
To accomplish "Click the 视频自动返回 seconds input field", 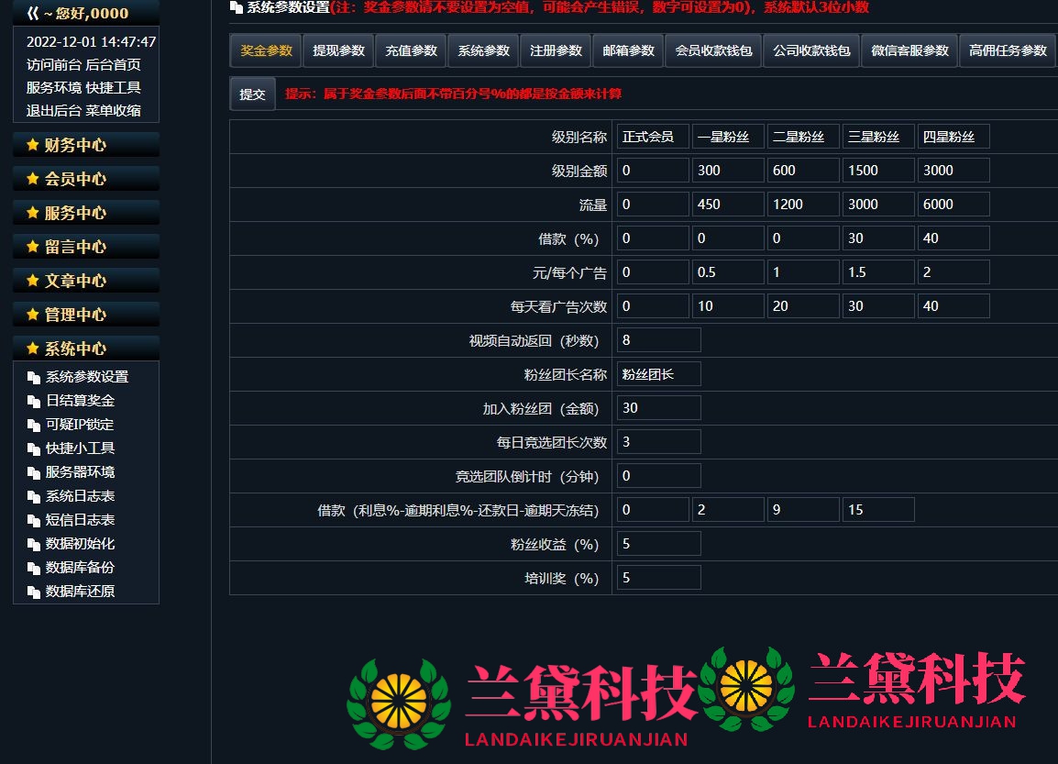I will click(658, 340).
